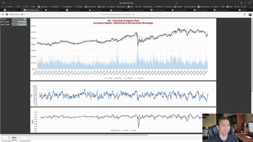
Task: Select the Ticker value cell showing KO
Action: pos(19,19)
